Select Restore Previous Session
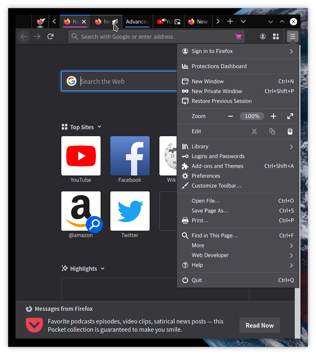The image size is (316, 355). tap(238, 101)
